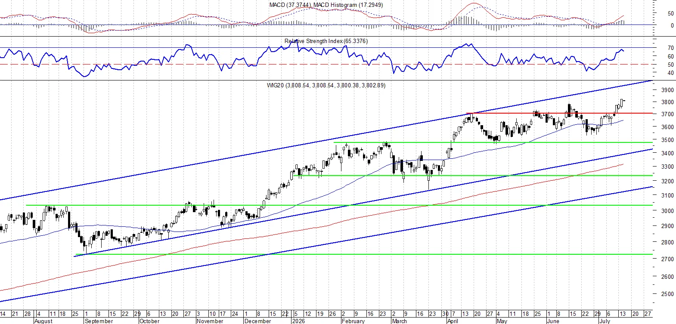Click the May month label
This screenshot has width=676, height=324.
(502, 321)
